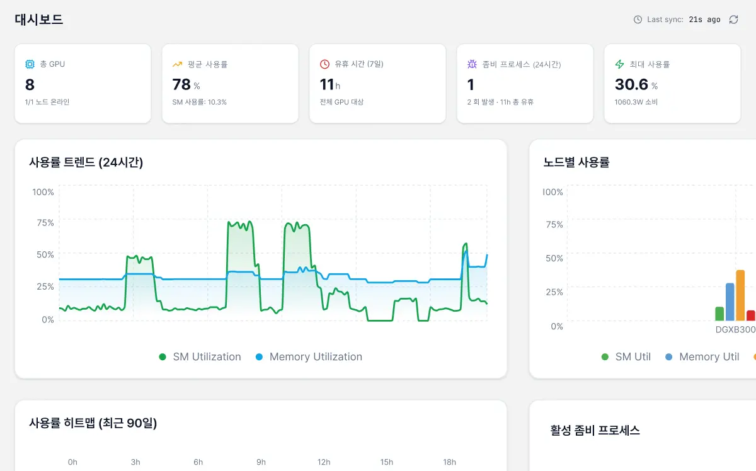Click the lightning bolt icon in 최대 사용률 card
The width and height of the screenshot is (756, 471).
[619, 64]
